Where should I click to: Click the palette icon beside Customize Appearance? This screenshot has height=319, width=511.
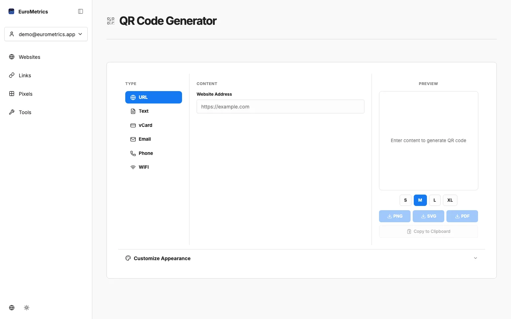point(128,258)
